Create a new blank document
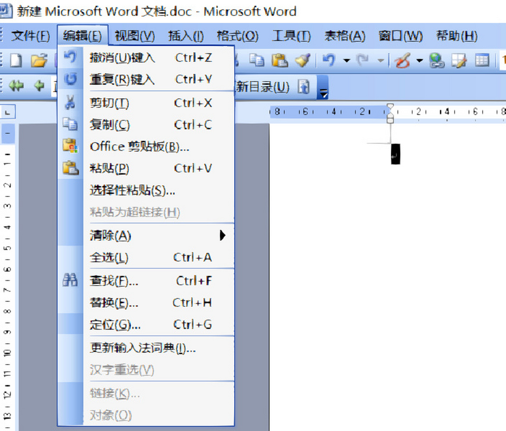The image size is (506, 431). [15, 60]
